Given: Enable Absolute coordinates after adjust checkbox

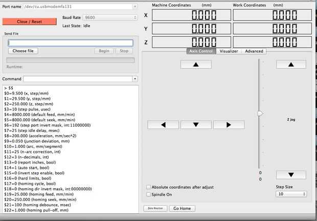Looking at the screenshot, I should (148, 187).
